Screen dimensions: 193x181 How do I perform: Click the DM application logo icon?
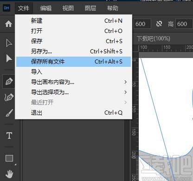point(6,8)
